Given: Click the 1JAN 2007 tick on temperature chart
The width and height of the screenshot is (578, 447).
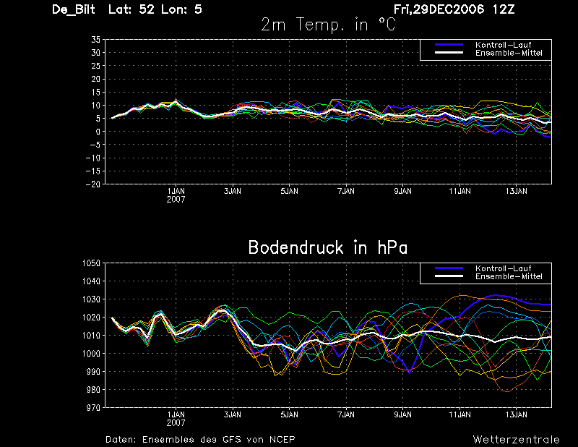Looking at the screenshot, I should point(176,195).
